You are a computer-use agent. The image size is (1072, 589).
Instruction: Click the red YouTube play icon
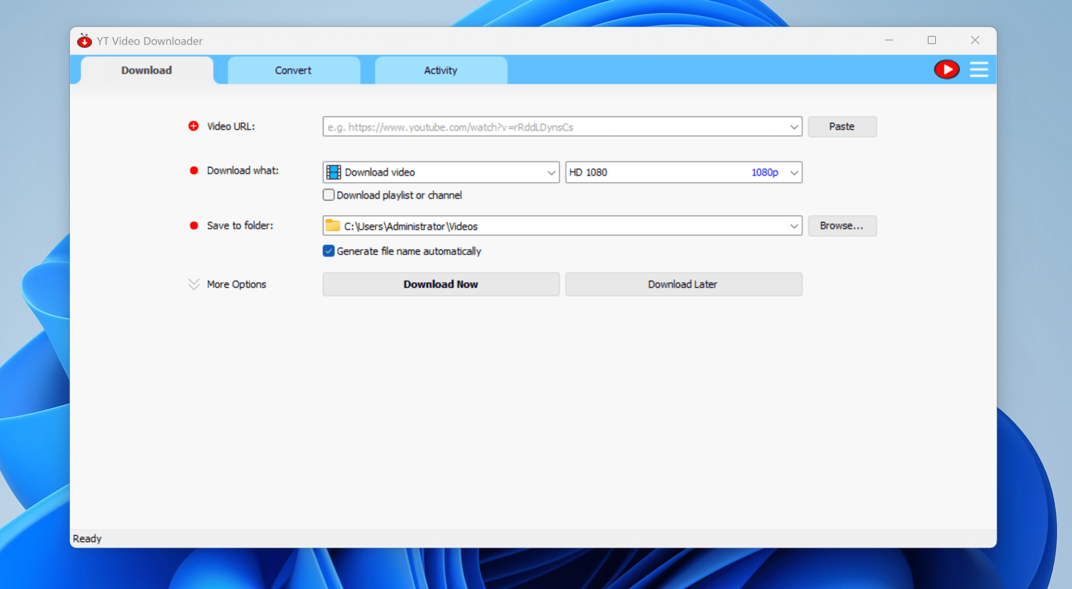946,69
